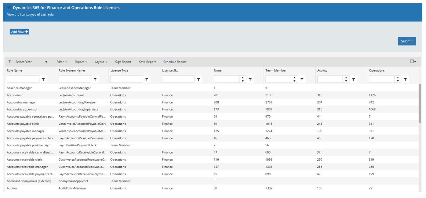Focus the Operations numeric filter box
Screen dimensions: 426x198
click(382, 79)
